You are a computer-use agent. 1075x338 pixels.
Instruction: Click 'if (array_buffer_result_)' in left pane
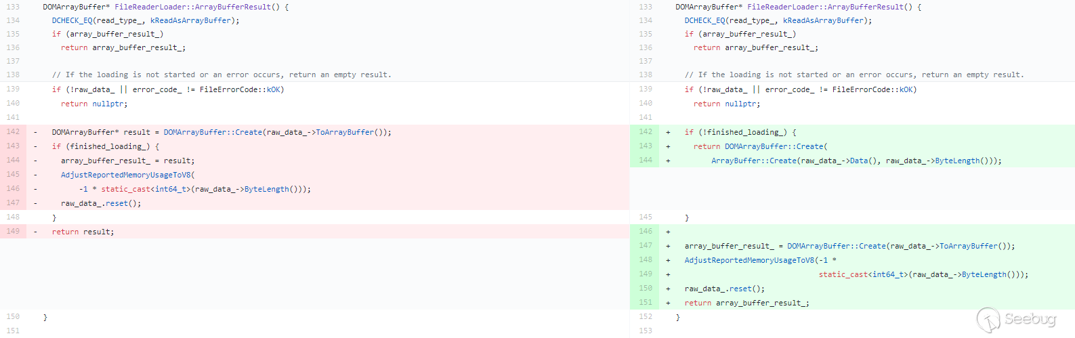click(x=108, y=34)
